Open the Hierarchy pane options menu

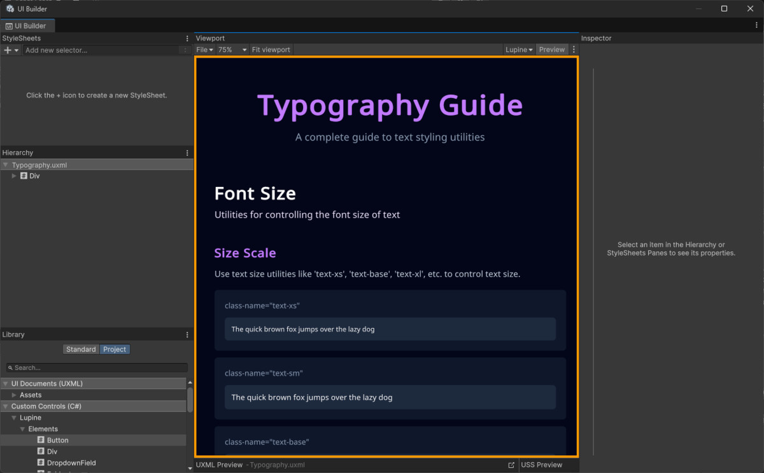187,153
